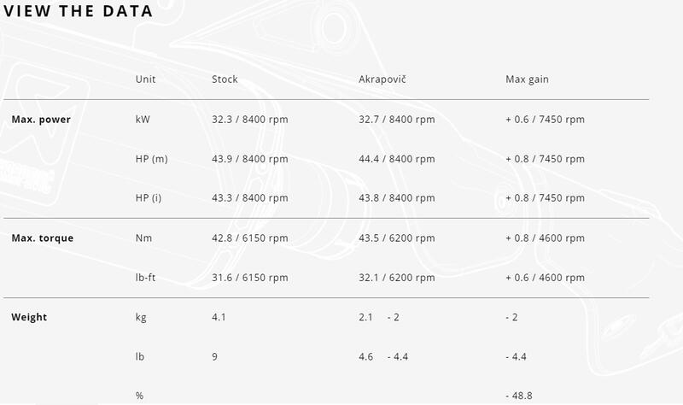Select the Unit column header
The width and height of the screenshot is (683, 405).
(x=145, y=79)
